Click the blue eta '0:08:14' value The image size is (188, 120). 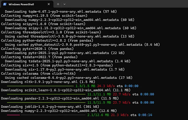click(145, 115)
